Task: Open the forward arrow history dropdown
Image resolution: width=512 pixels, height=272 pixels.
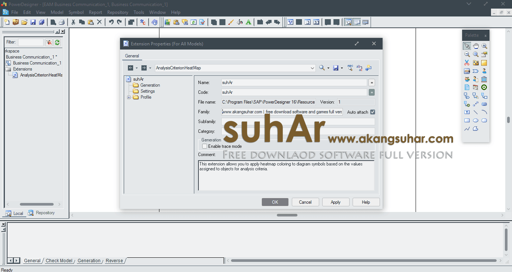Action: tap(150, 68)
